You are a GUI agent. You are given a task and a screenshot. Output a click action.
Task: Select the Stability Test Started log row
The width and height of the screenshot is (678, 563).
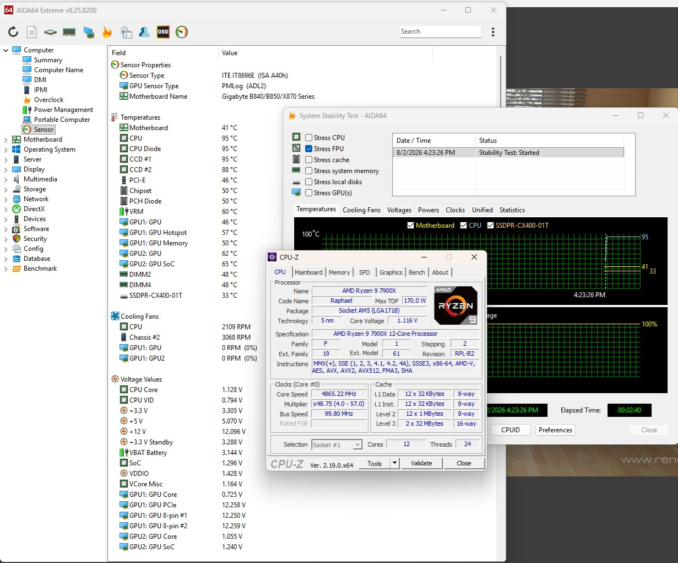[508, 153]
